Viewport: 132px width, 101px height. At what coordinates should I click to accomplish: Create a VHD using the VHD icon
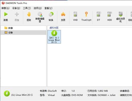point(75,14)
